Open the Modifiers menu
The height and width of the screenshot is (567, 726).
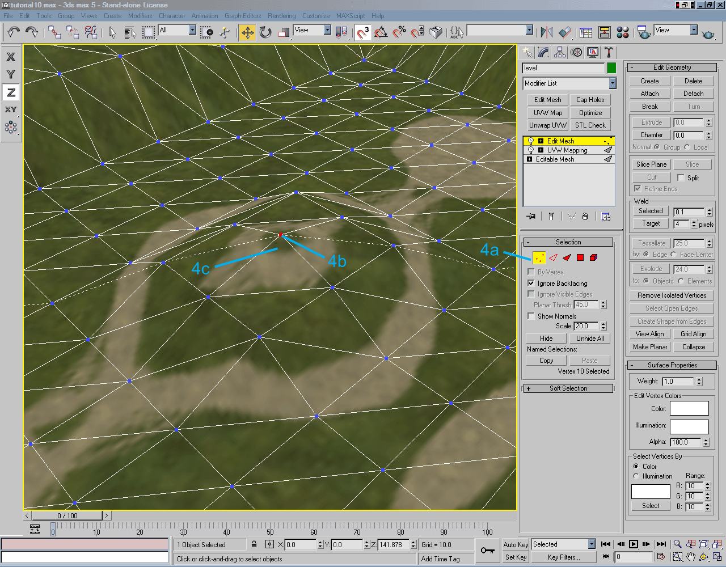coord(140,15)
